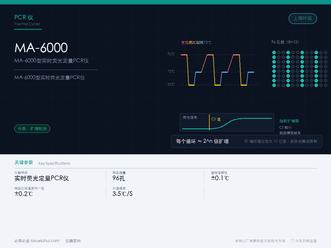Click the PCR 仪 header title
This screenshot has width=331, height=248.
coord(24,17)
